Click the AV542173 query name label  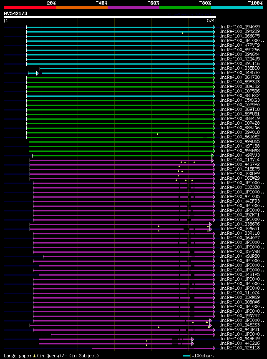(x=15, y=13)
